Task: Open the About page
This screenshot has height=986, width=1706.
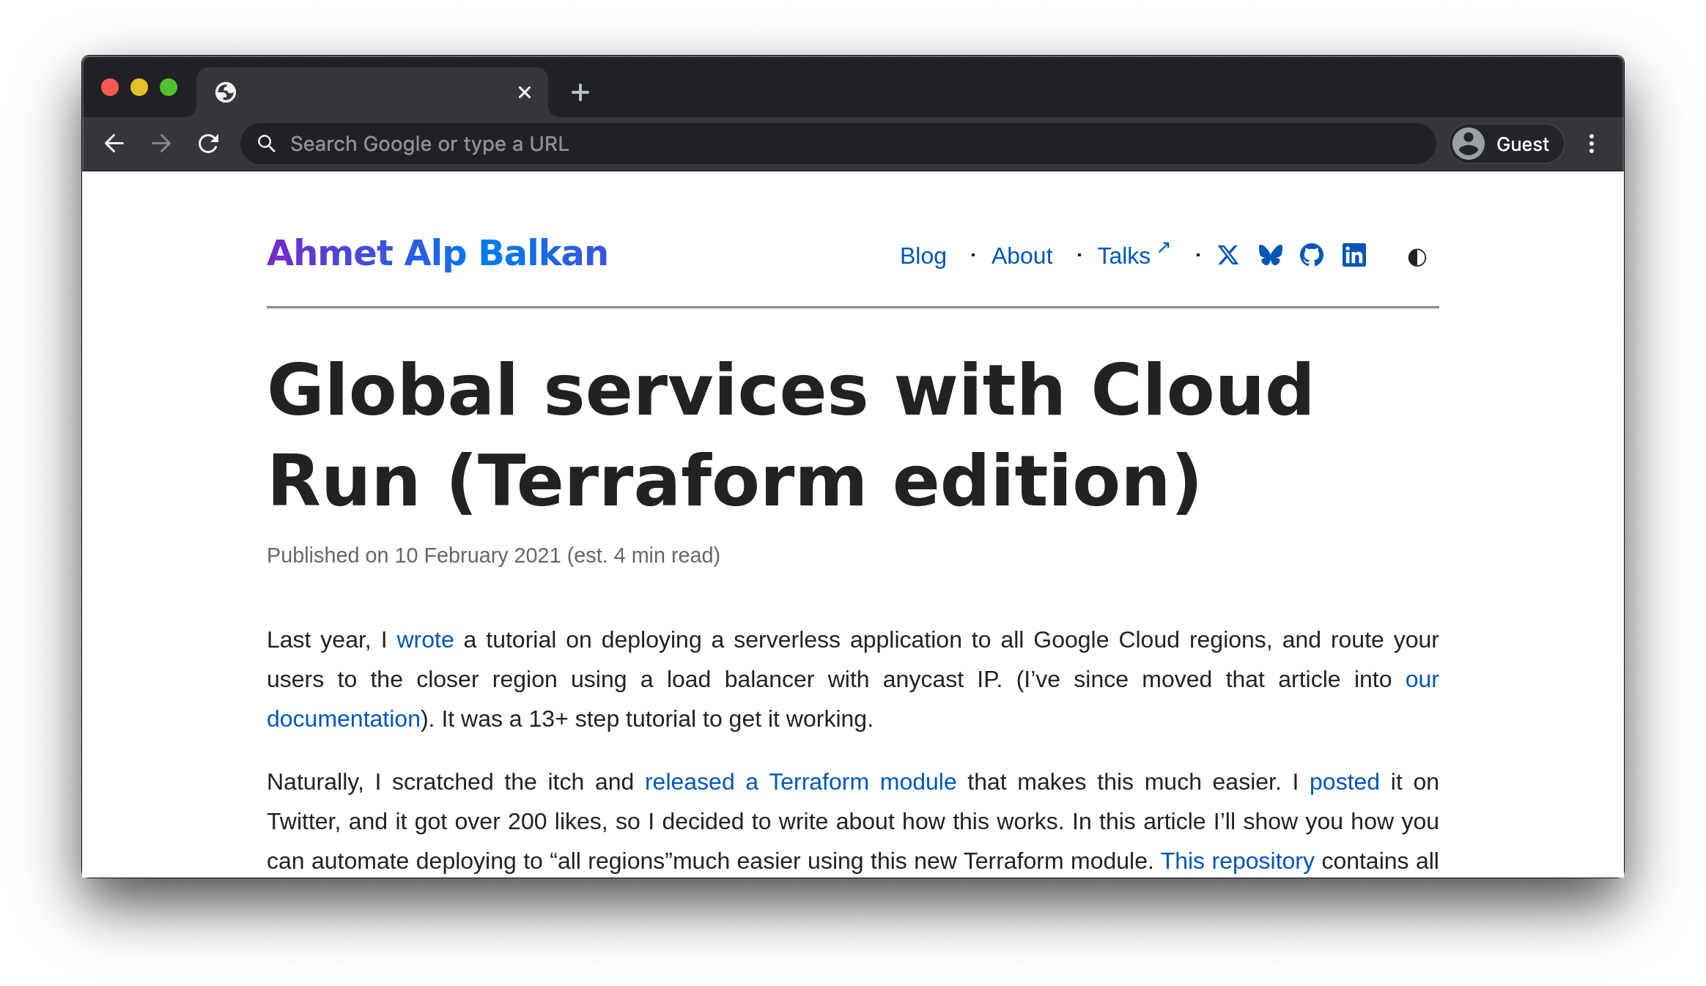Action: click(1022, 256)
